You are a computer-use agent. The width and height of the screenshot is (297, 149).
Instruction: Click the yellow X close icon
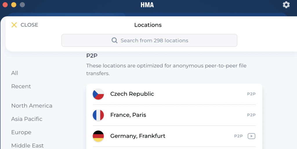pos(14,25)
